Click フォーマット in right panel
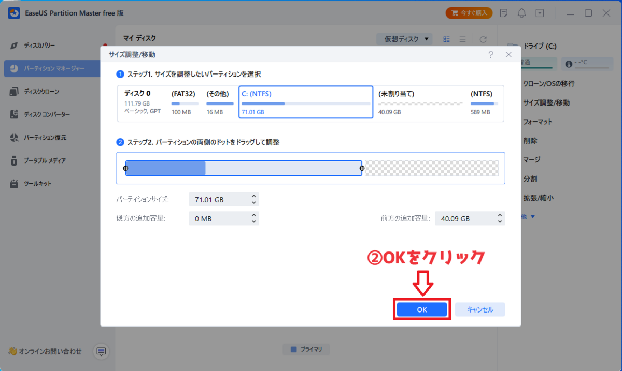The image size is (622, 371). click(538, 122)
